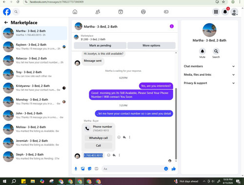Screen dimensions: 244x185
Task: Open Monshay conversation in list
Action: 34,102
